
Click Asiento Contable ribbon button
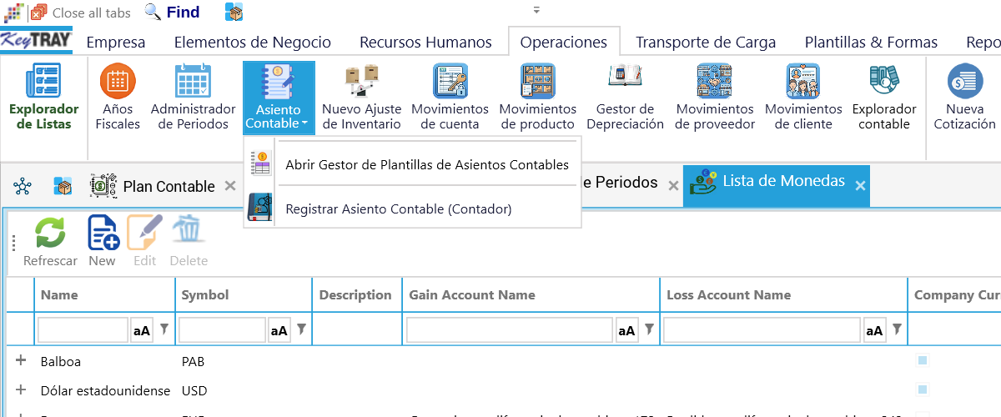click(279, 98)
